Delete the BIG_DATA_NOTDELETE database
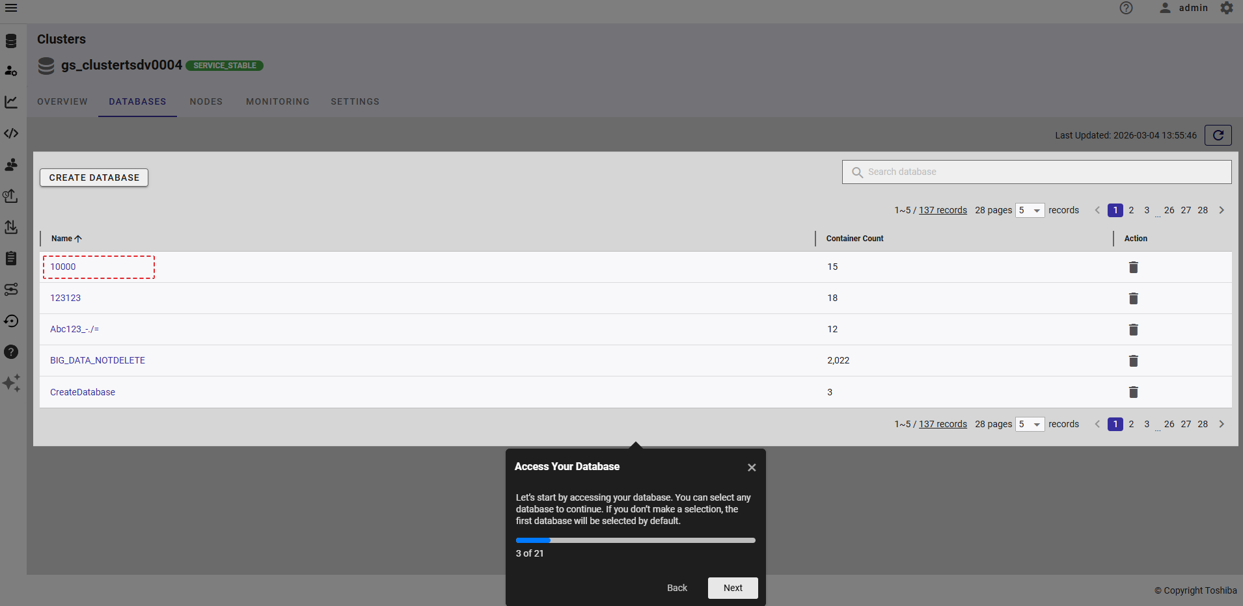1243x606 pixels. 1133,361
